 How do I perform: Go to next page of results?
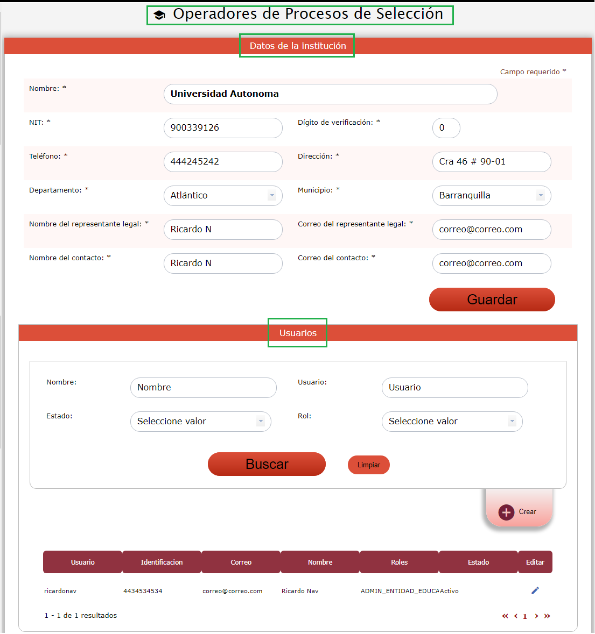pyautogui.click(x=536, y=616)
